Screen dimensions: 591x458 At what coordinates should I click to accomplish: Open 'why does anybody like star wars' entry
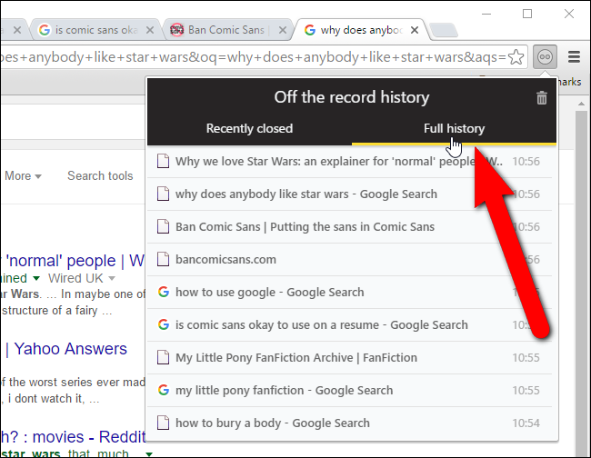coord(349,194)
